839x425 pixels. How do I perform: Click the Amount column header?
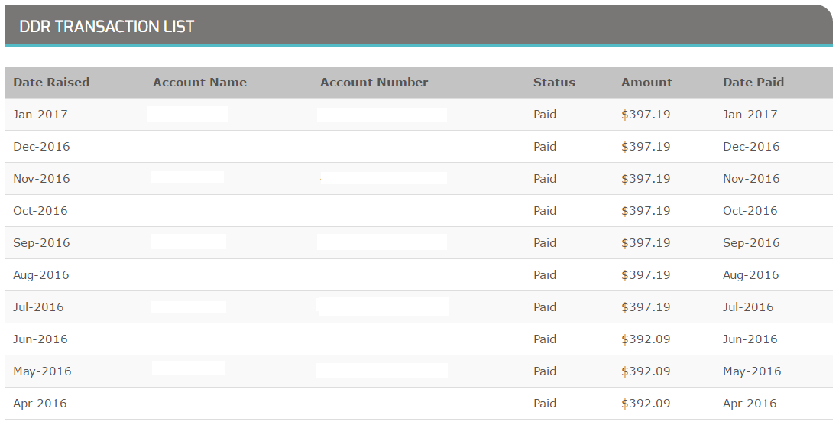click(646, 83)
